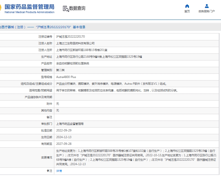Click the 首页 text link
Image resolution: width=221 pixels, height=176 pixels.
click(187, 11)
